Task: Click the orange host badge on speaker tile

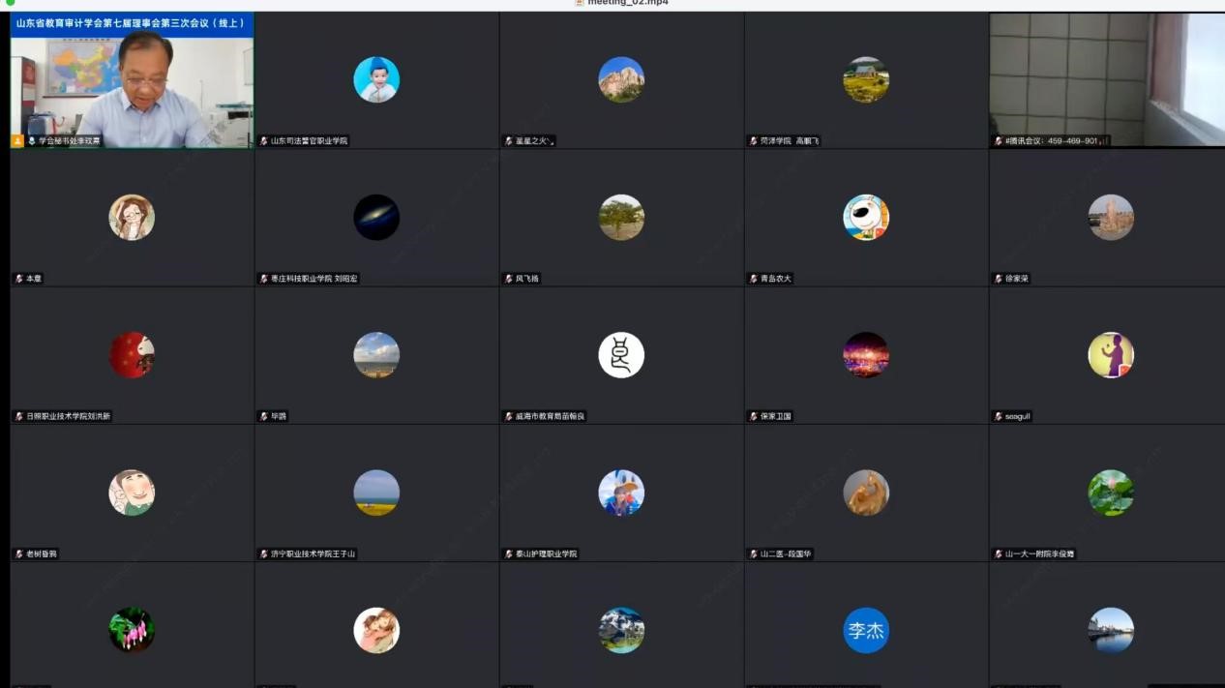Action: pos(17,141)
